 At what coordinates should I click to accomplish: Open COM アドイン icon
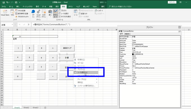pos(44,13)
